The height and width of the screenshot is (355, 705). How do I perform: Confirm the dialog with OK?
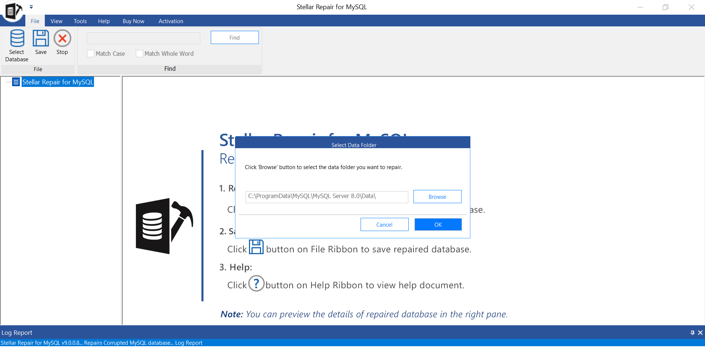[x=438, y=224]
